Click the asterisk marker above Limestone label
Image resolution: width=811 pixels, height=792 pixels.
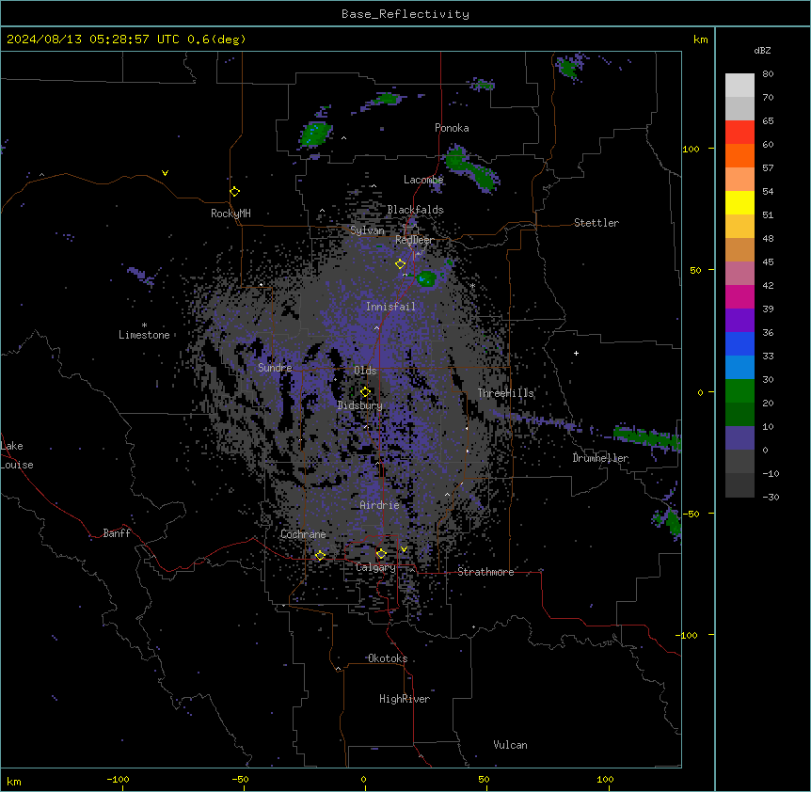point(144,325)
